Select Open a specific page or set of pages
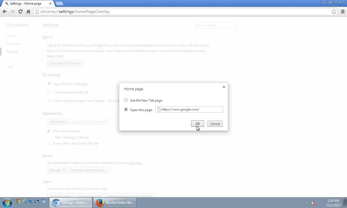The height and width of the screenshot is (208, 347). (x=49, y=100)
